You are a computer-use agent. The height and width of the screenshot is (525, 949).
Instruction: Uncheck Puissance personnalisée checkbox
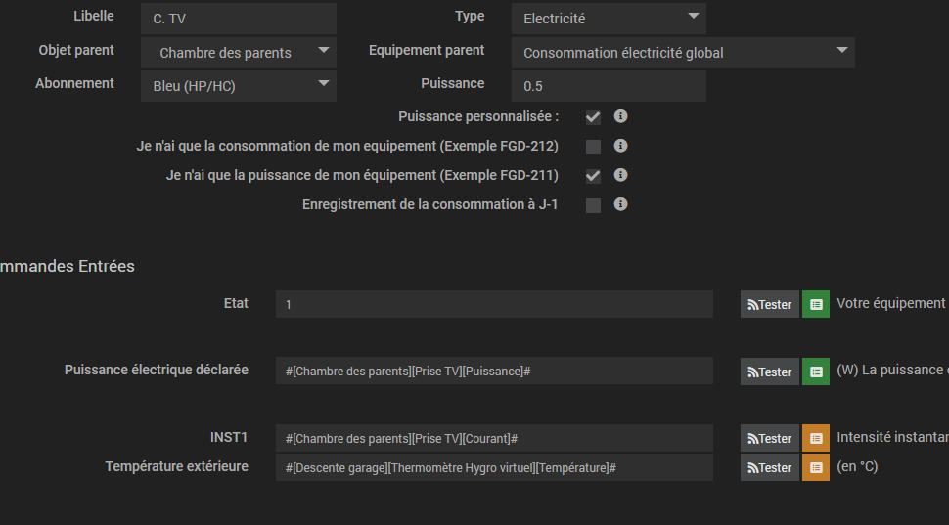click(593, 118)
